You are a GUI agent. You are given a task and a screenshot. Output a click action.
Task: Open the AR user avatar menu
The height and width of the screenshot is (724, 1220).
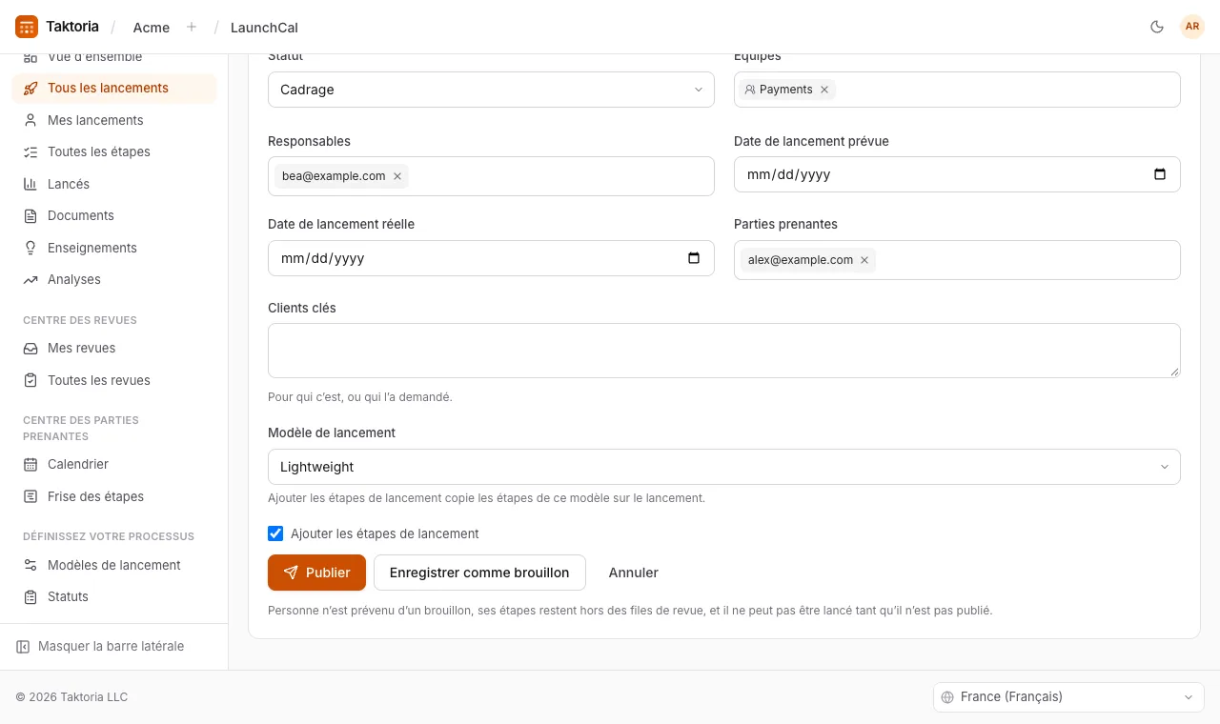tap(1192, 27)
